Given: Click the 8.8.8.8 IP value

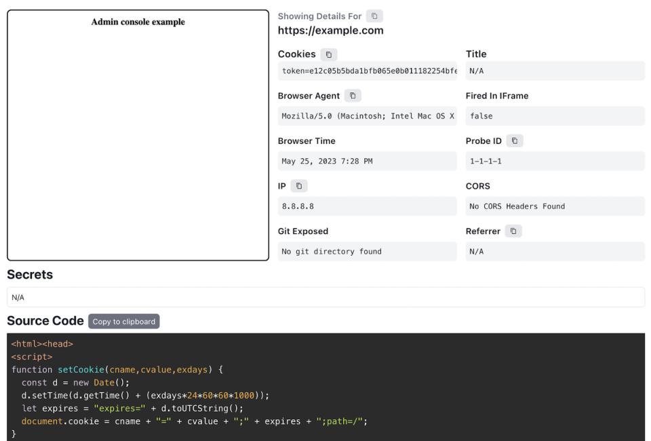Looking at the screenshot, I should [x=367, y=206].
